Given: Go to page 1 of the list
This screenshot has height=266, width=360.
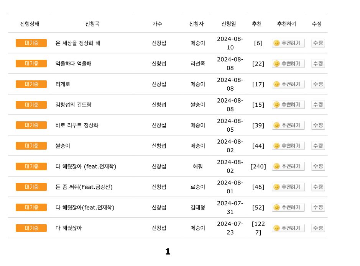Looking at the screenshot, I should tap(168, 251).
